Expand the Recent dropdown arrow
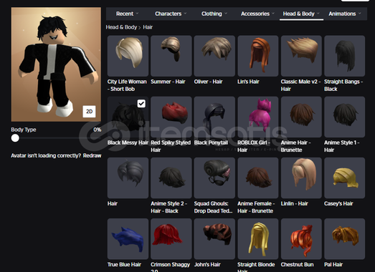 137,14
